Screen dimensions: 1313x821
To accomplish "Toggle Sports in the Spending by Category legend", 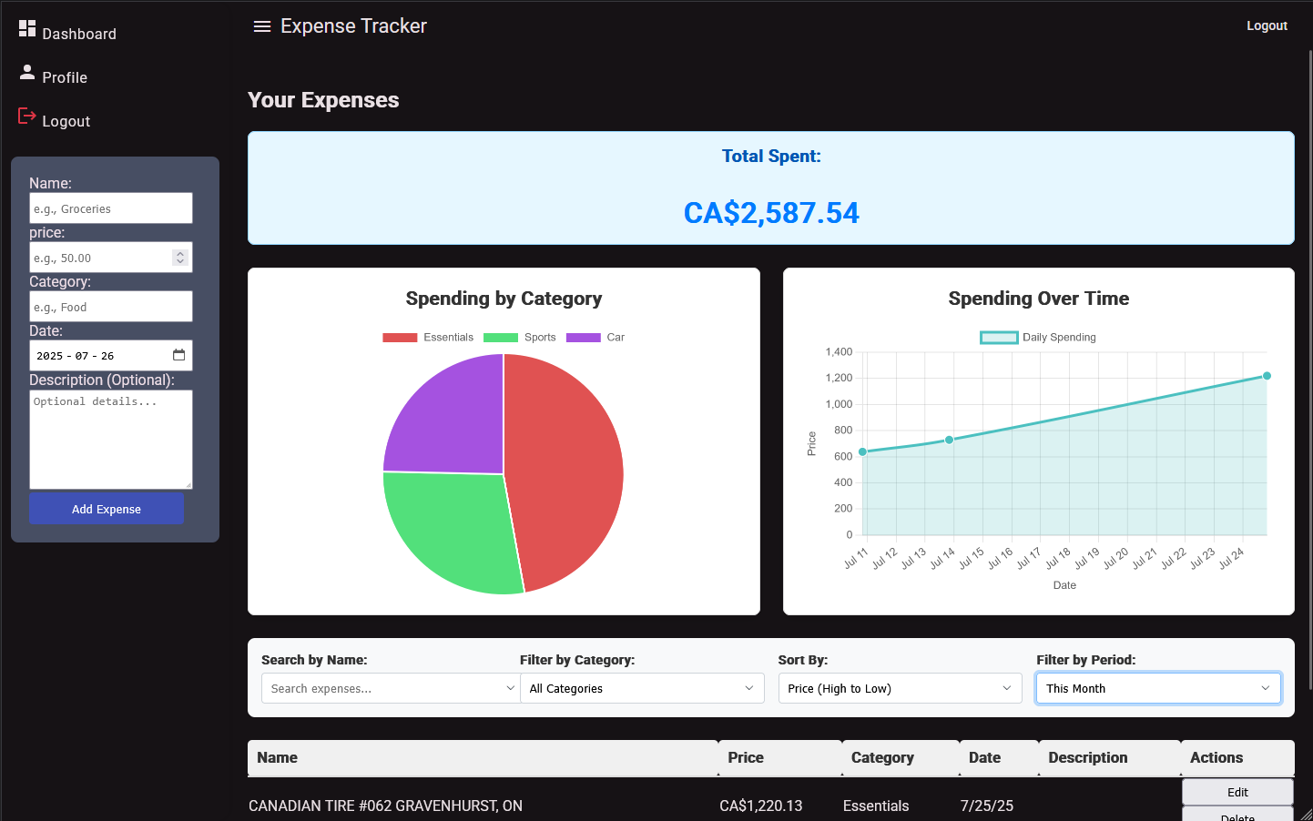I will click(x=525, y=337).
